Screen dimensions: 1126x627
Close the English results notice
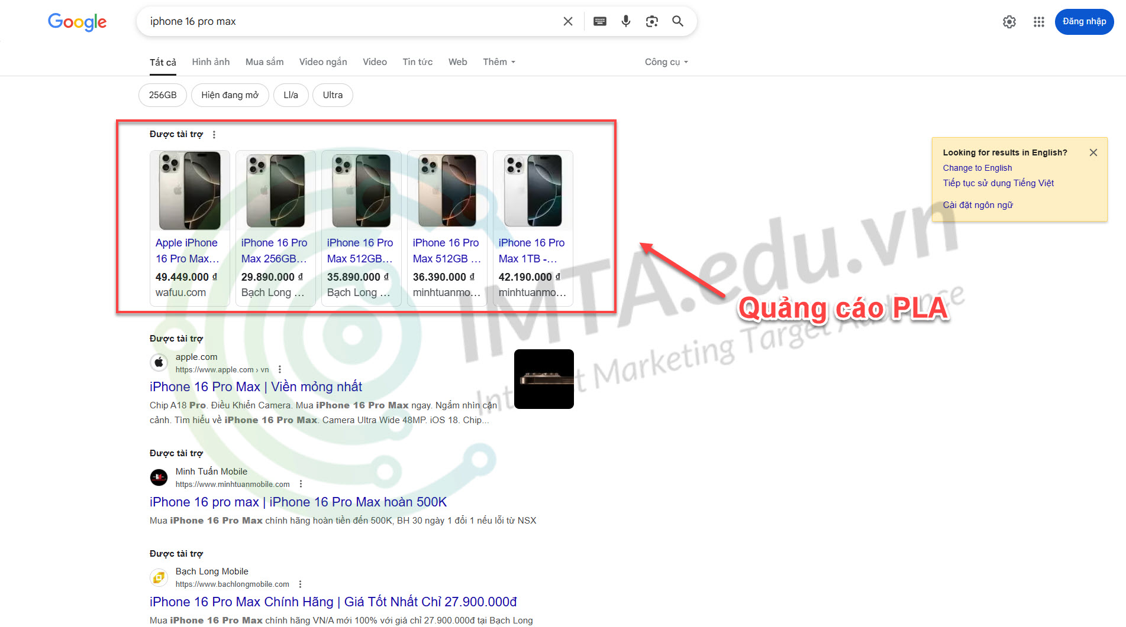[1093, 152]
